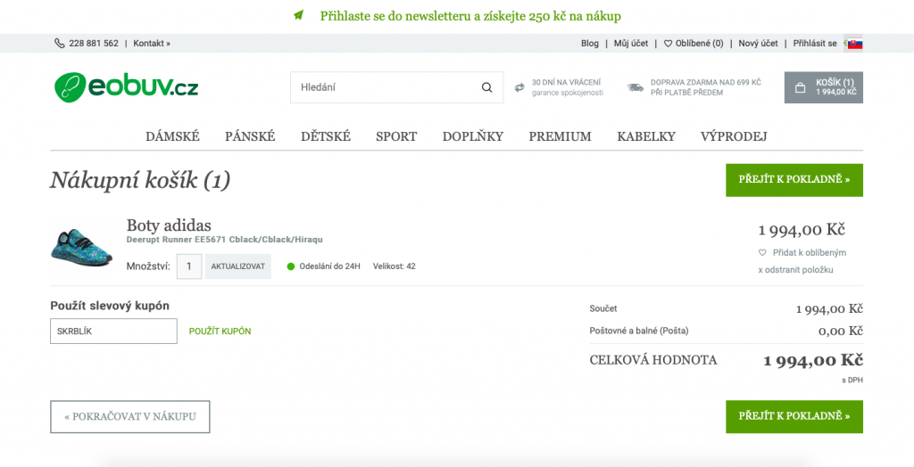Click the eobuv.cz logo
The width and height of the screenshot is (914, 467).
pyautogui.click(x=127, y=87)
